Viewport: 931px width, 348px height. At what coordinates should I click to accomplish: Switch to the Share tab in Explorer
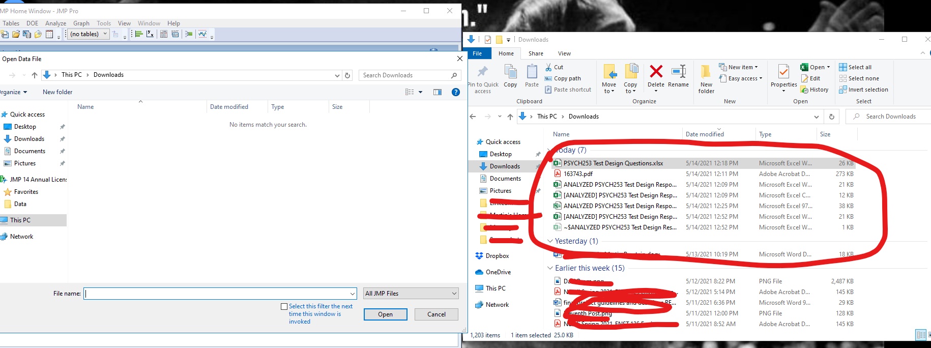point(536,53)
